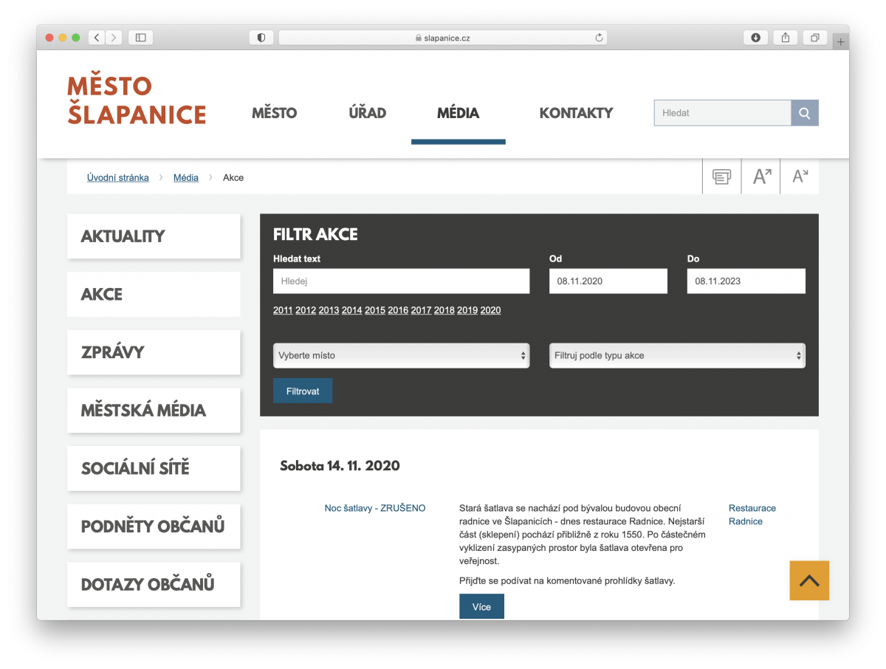Click the print page icon
The width and height of the screenshot is (886, 669).
click(721, 176)
